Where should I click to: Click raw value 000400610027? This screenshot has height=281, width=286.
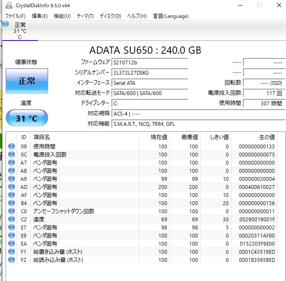[x=257, y=187]
